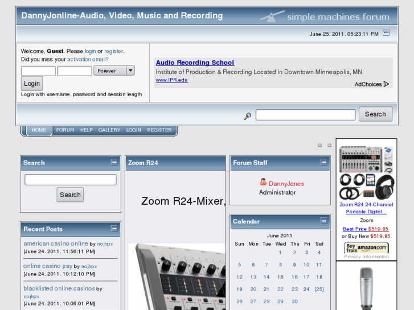Focus the Search block text field

click(x=71, y=180)
